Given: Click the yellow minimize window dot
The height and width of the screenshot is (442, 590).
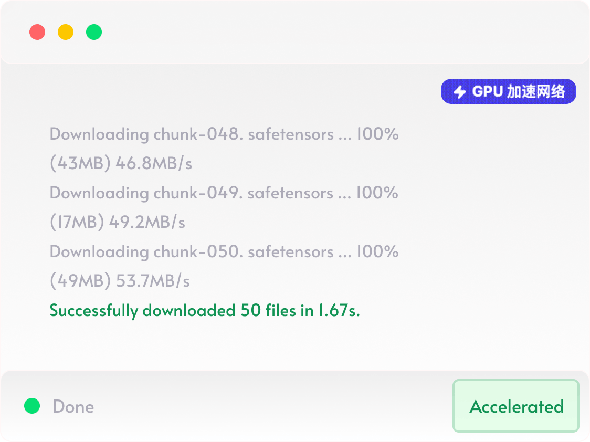Looking at the screenshot, I should click(x=66, y=32).
